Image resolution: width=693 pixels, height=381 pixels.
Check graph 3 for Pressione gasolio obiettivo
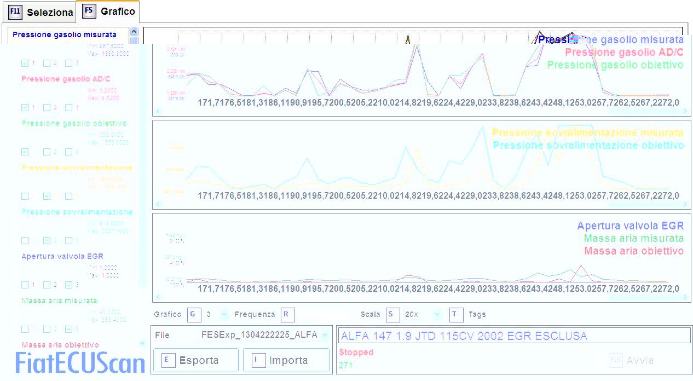pos(68,152)
